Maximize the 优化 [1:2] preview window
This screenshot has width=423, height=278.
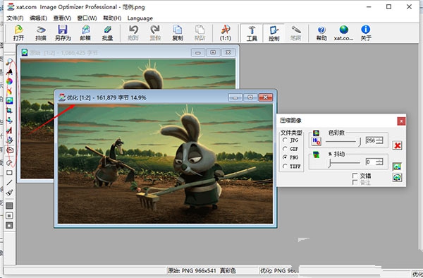point(250,97)
